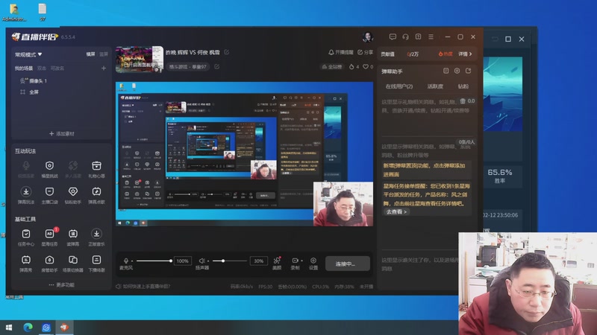Open the 如何快速上手直播伴侣? help link

point(143,287)
